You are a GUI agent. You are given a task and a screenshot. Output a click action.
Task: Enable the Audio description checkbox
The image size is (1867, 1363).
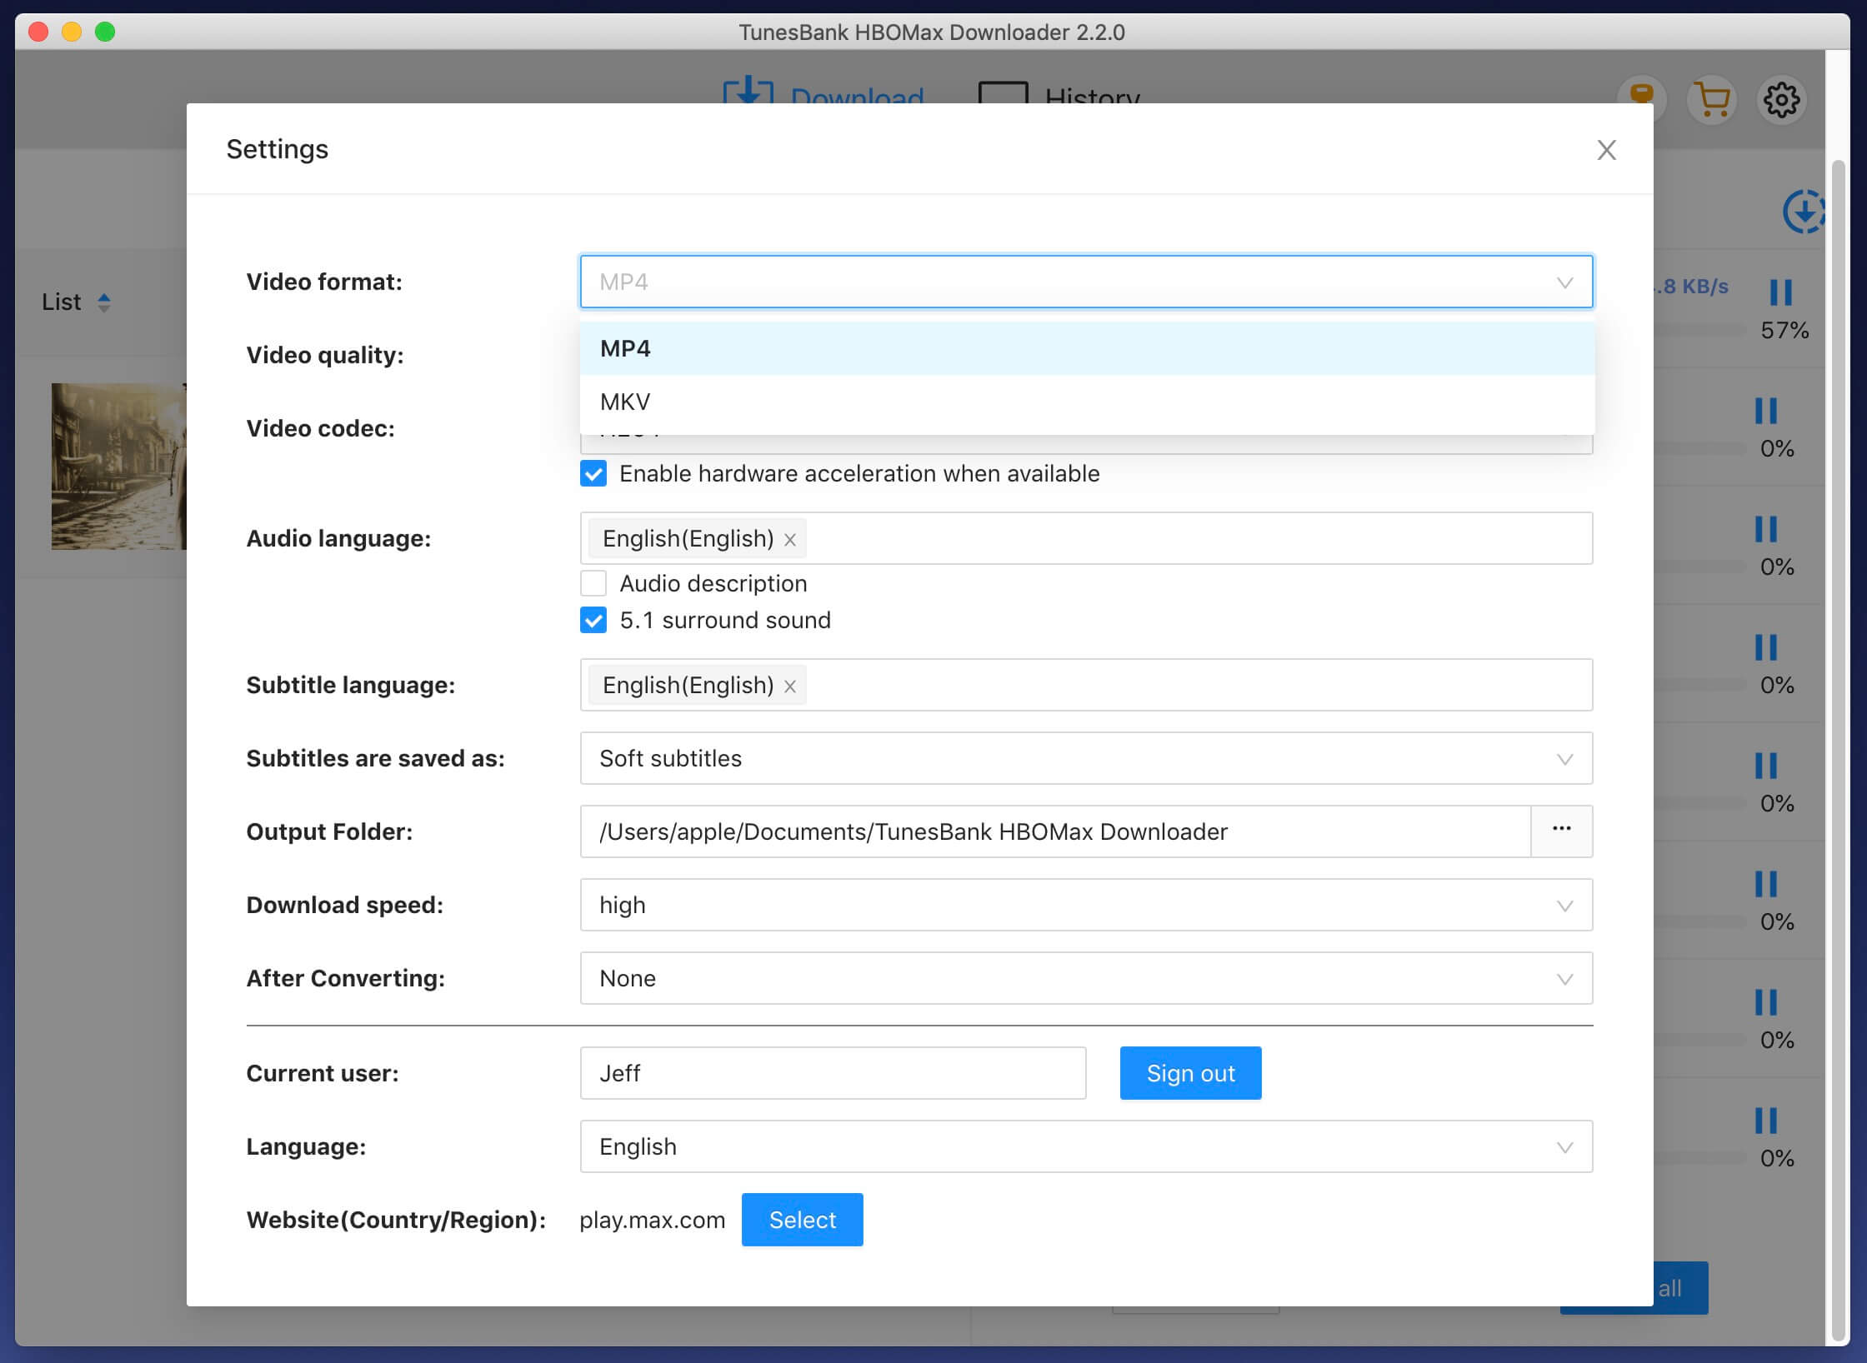click(x=593, y=583)
